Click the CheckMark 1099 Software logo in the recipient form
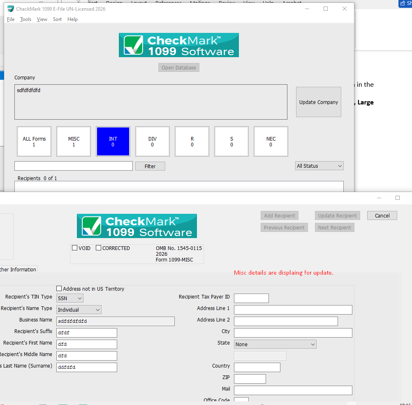This screenshot has width=412, height=405. point(137,226)
